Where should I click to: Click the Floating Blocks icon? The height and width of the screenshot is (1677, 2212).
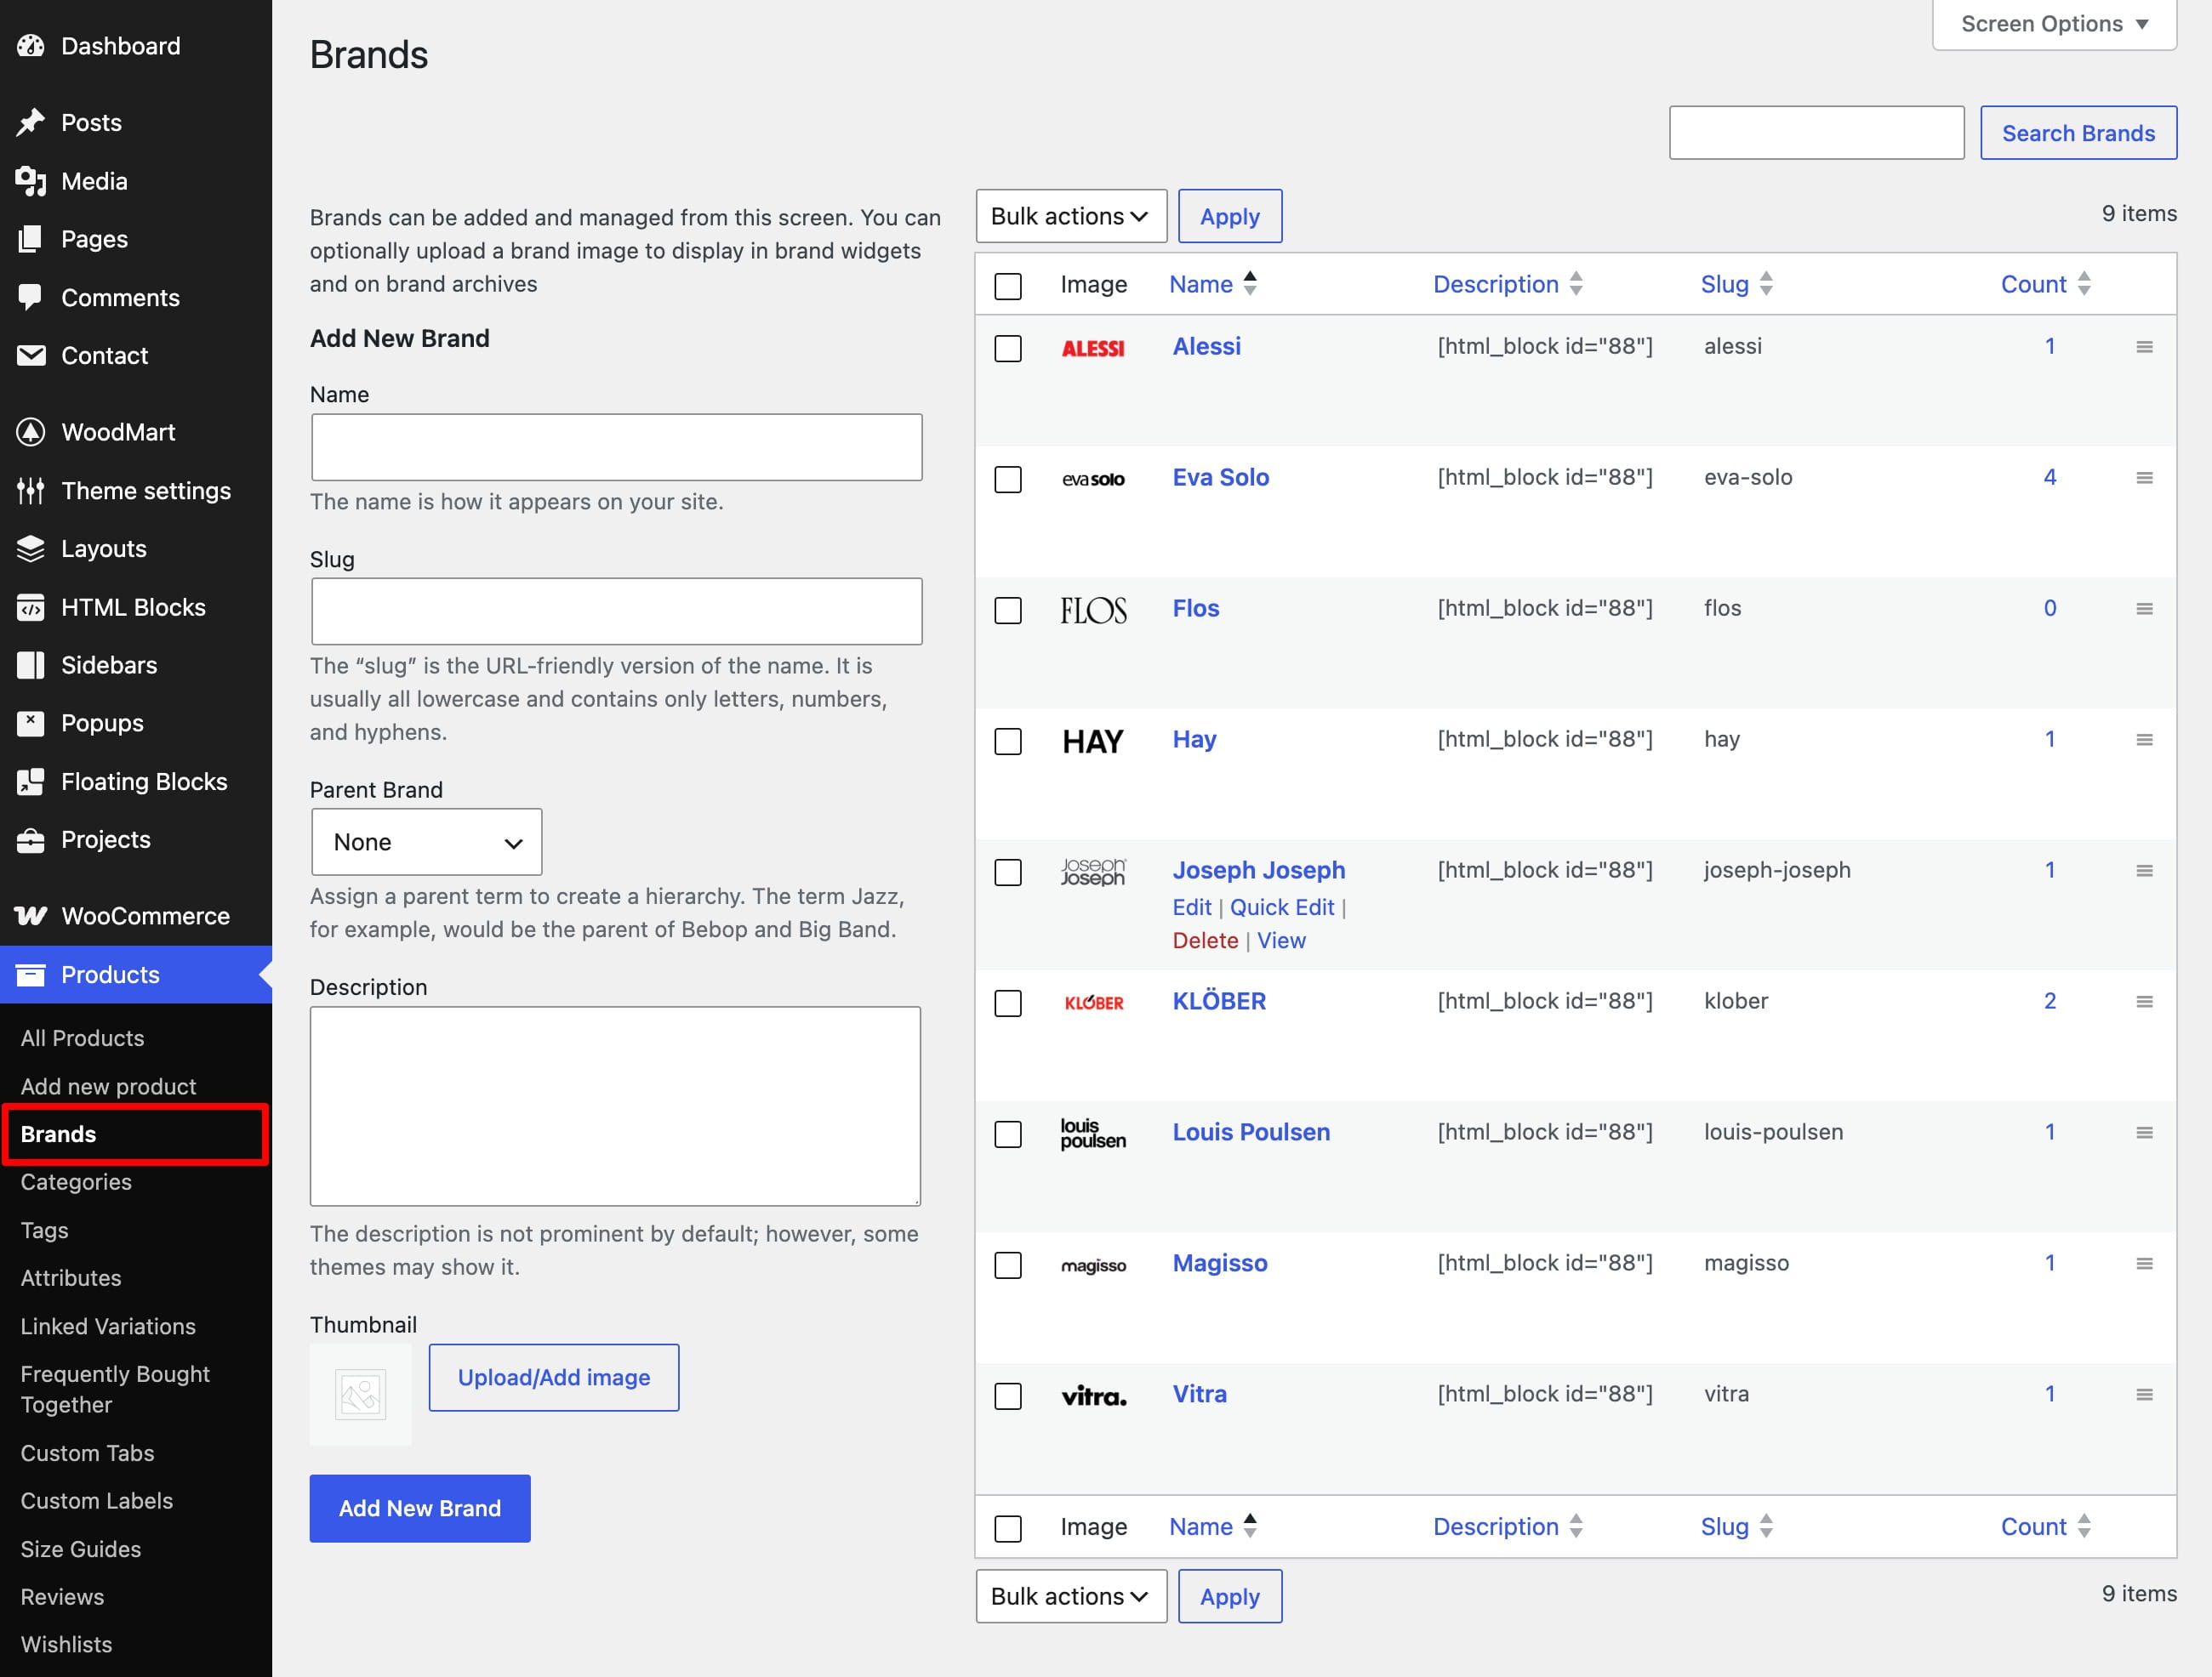click(x=31, y=782)
